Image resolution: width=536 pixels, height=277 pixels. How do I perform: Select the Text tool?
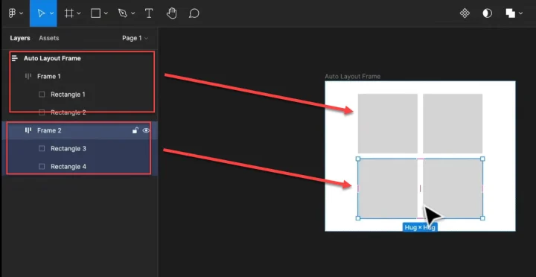149,13
